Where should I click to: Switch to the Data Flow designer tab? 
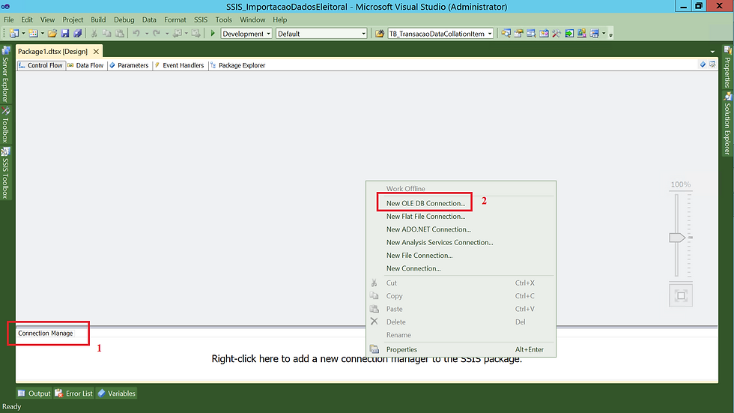(x=85, y=65)
